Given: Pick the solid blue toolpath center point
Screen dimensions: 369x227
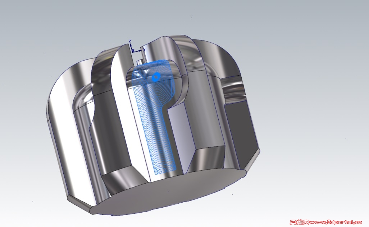Looking at the screenshot, I should [x=156, y=76].
